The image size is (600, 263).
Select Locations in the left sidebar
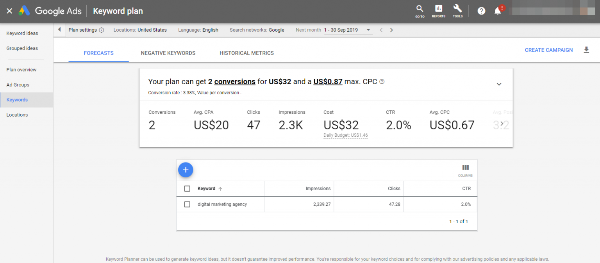(17, 115)
